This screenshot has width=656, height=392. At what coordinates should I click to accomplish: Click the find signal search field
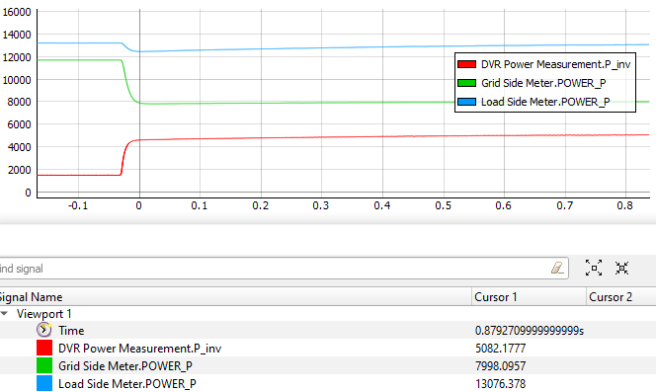pyautogui.click(x=276, y=269)
